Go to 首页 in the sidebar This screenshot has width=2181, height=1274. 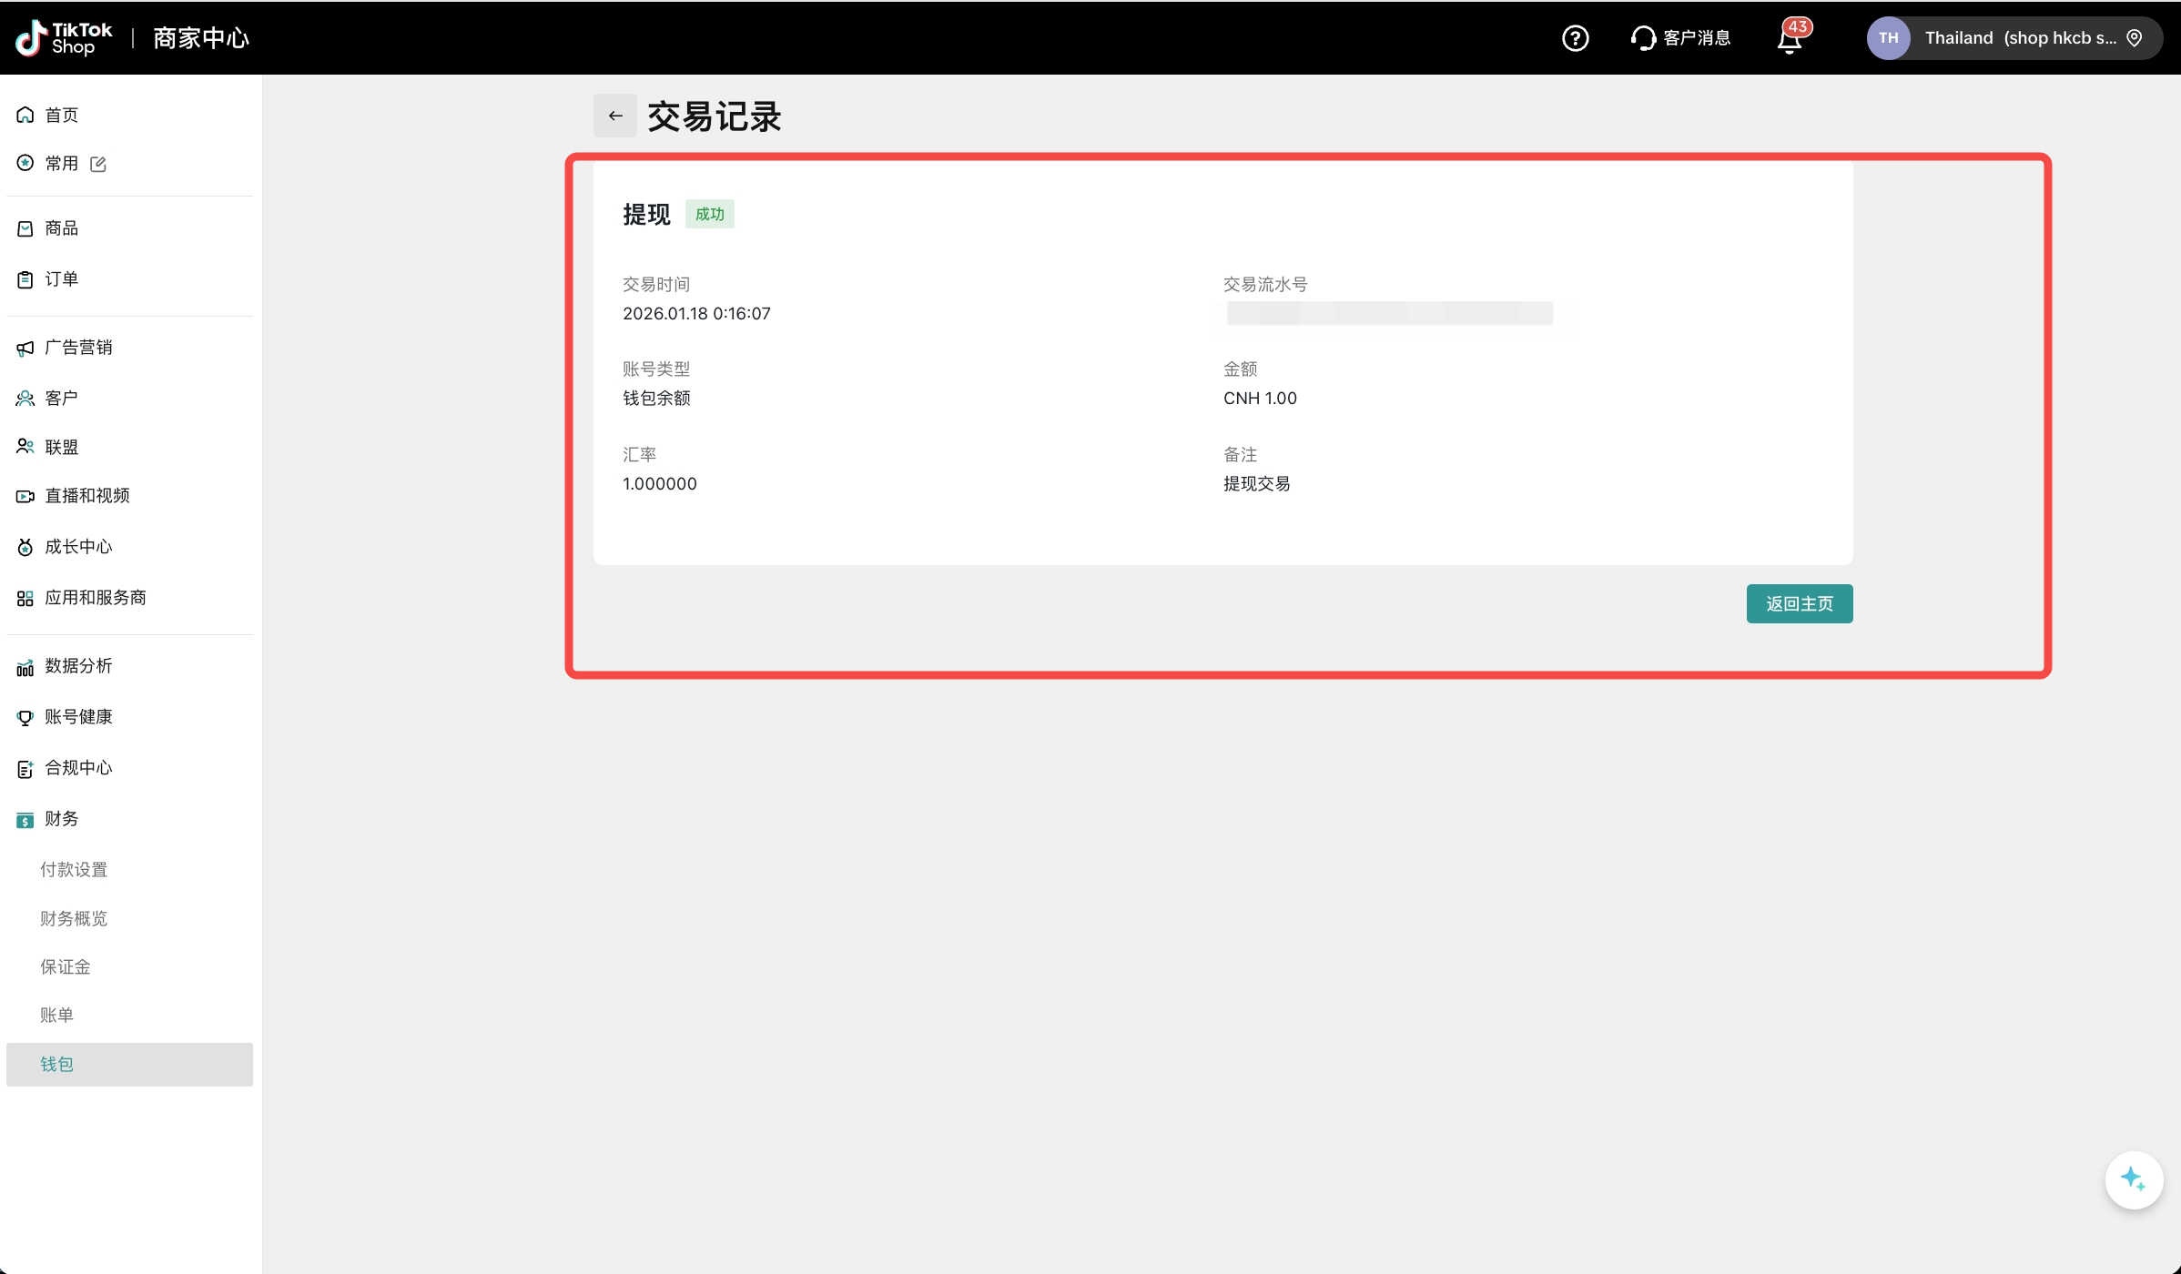pyautogui.click(x=61, y=115)
